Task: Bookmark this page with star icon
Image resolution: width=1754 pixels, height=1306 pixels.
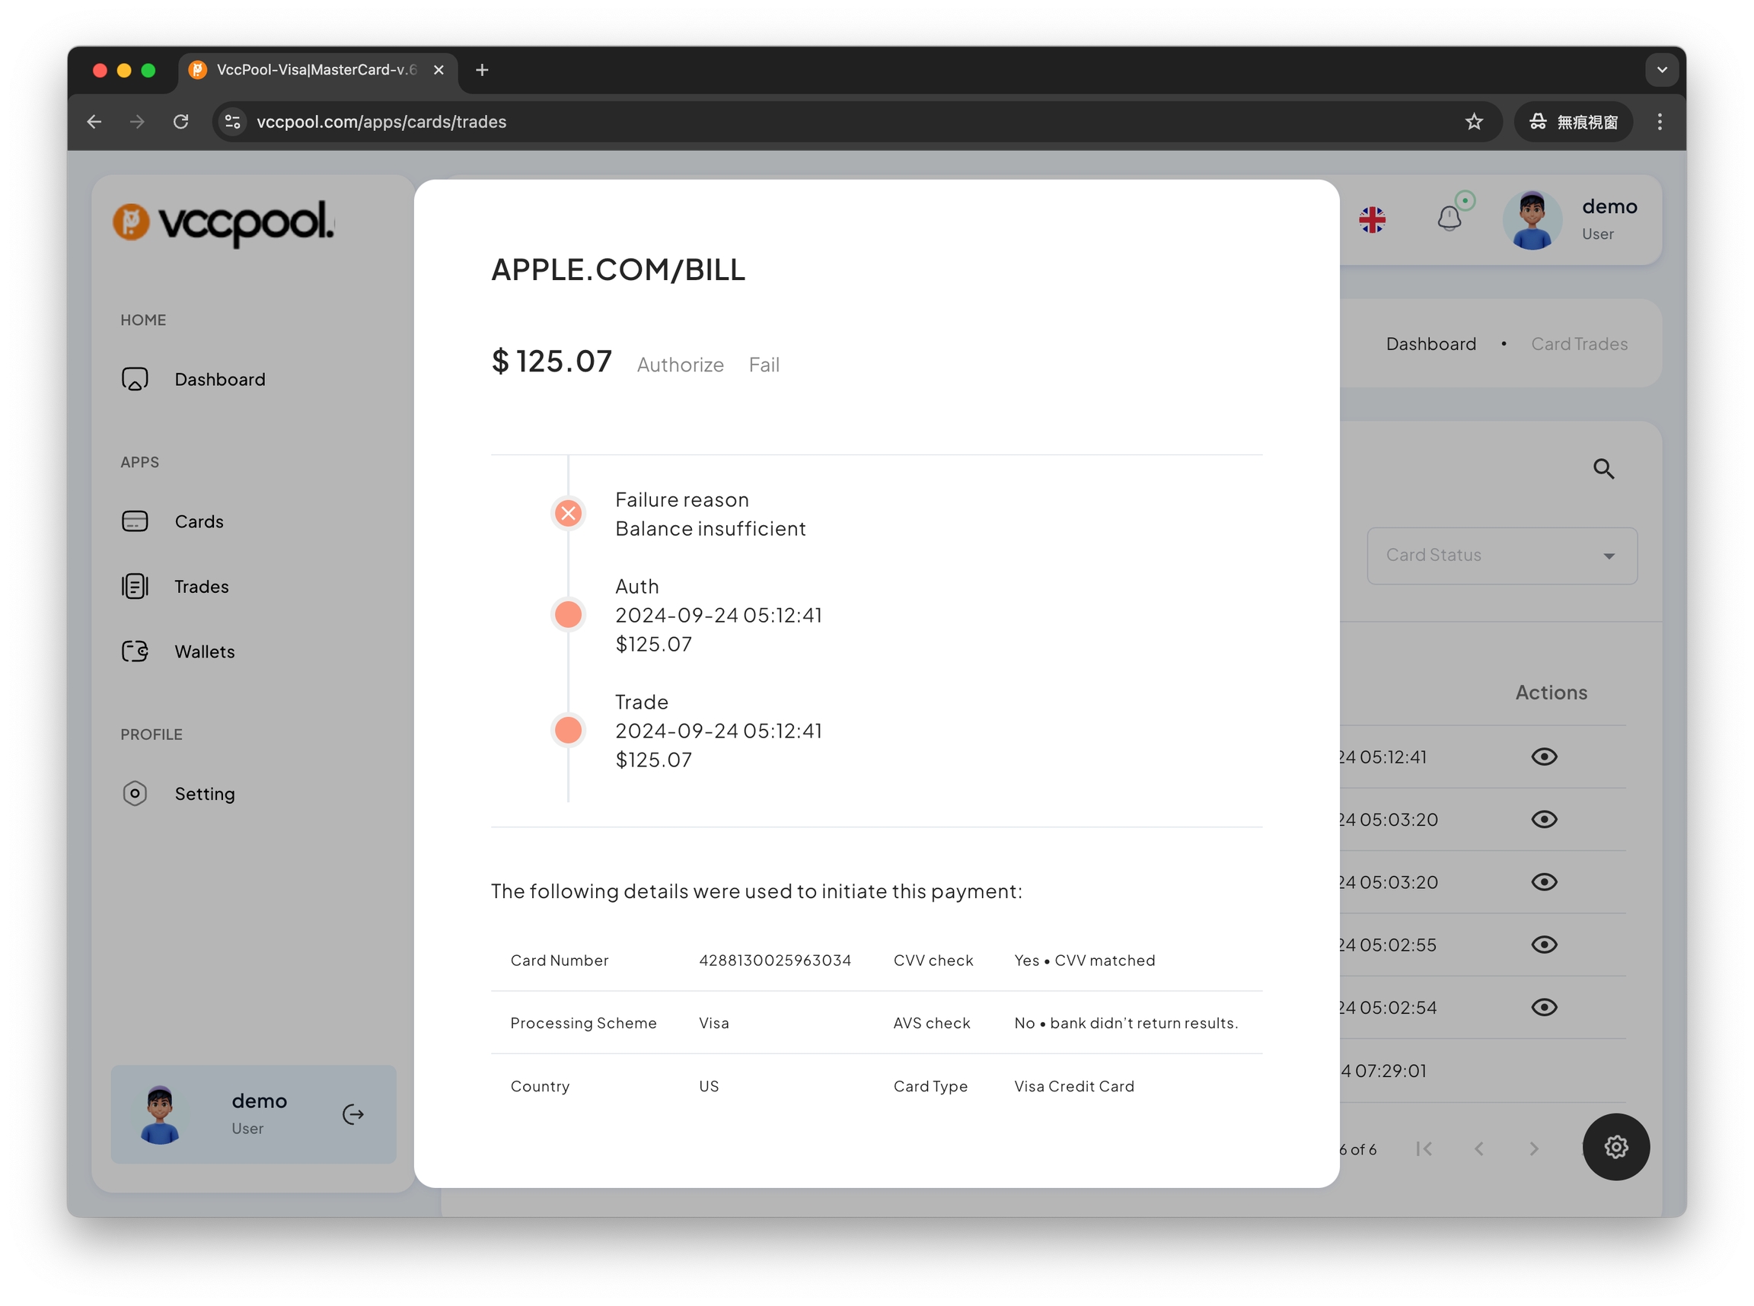Action: point(1473,122)
